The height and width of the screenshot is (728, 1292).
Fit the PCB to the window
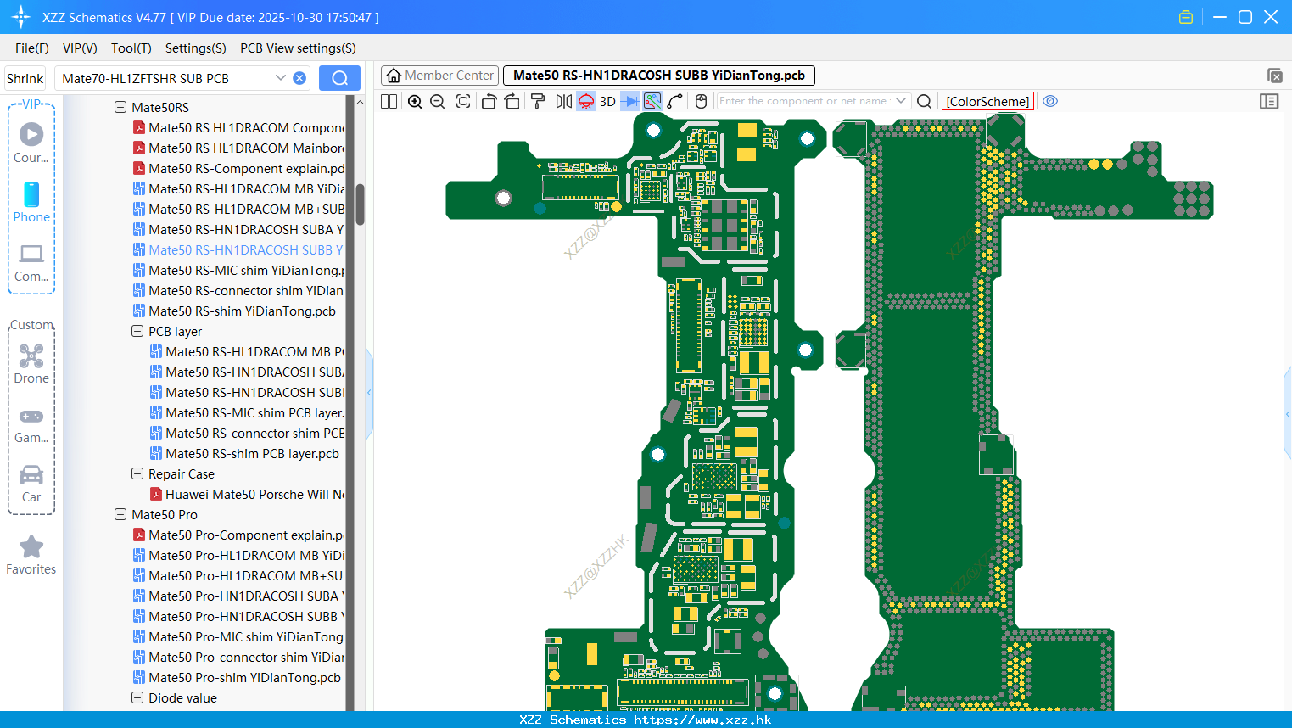tap(463, 101)
